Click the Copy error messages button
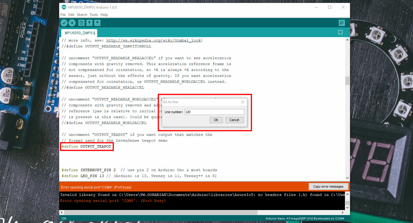413x223 pixels. point(328,186)
